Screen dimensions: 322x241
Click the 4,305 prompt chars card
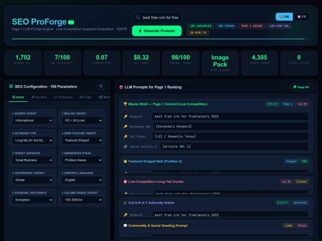tap(259, 63)
